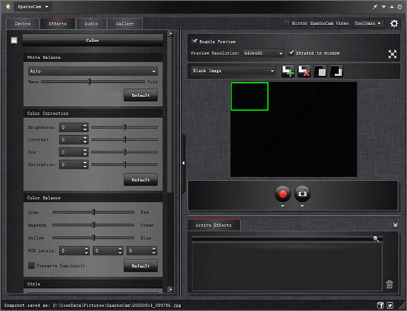Decrease Saturation with the stepper down arrow
Viewport: 407px width, 311px height.
point(85,166)
